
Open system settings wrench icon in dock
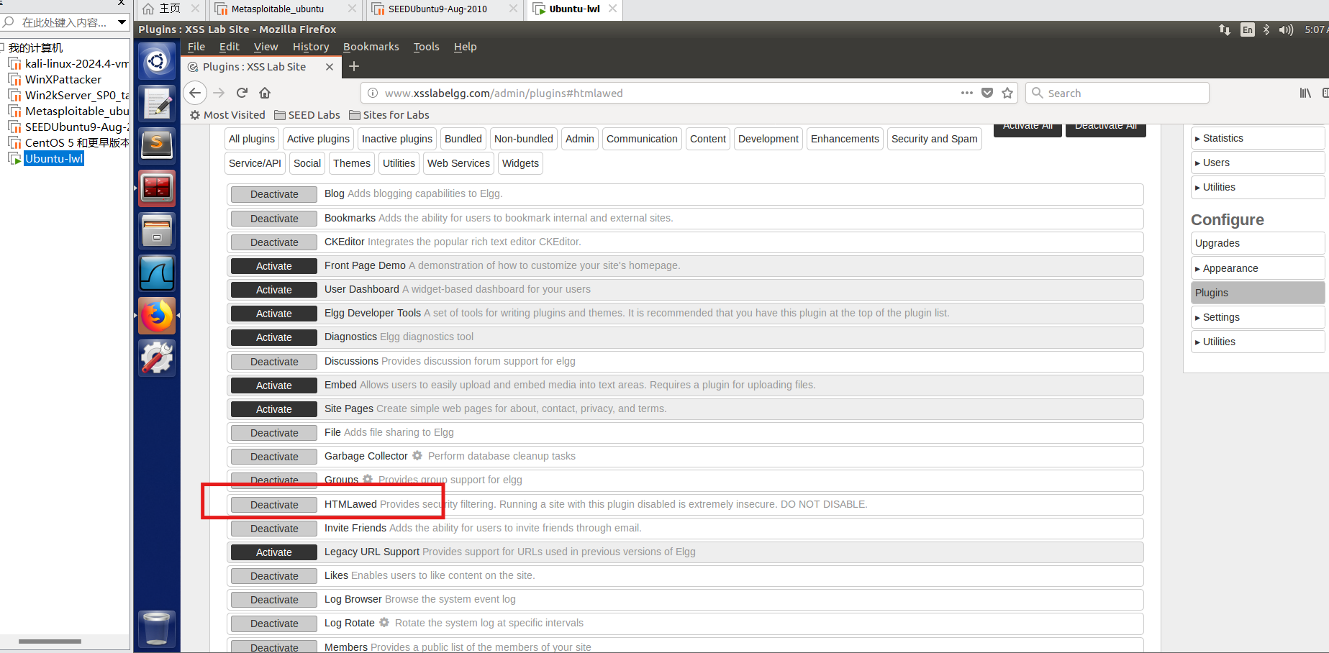point(157,358)
